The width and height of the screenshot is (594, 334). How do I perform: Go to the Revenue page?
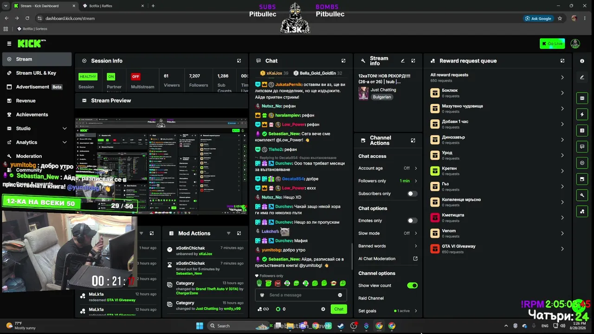coord(37,101)
